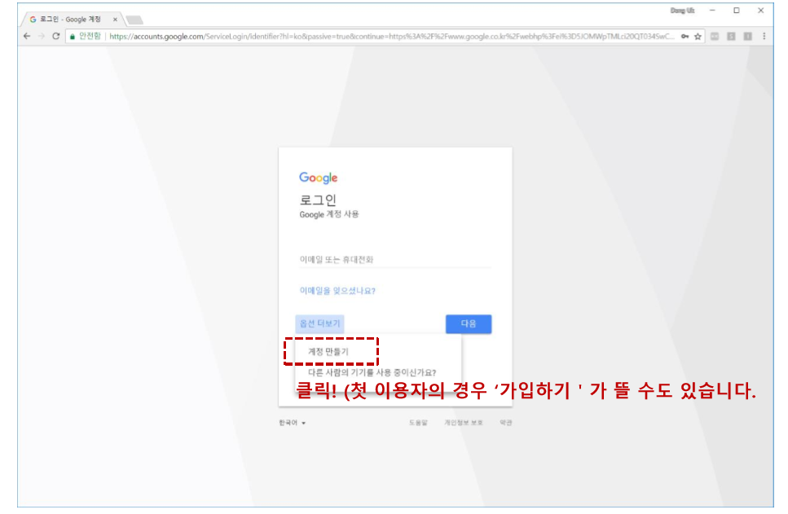Click the blue 다음 button
The height and width of the screenshot is (514, 788).
469,323
